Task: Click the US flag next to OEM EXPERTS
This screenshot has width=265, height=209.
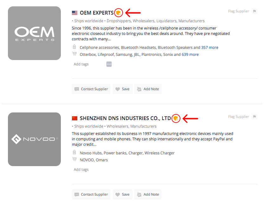Action: pyautogui.click(x=74, y=13)
